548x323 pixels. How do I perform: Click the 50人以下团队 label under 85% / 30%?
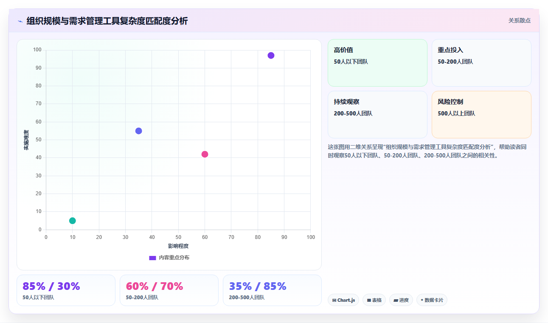(x=38, y=298)
